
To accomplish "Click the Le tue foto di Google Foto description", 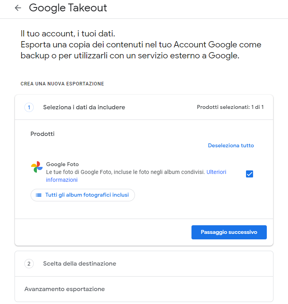I will coord(126,172).
